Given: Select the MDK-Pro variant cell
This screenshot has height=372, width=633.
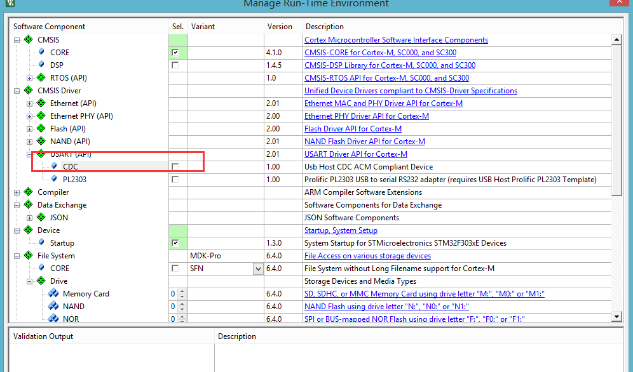Looking at the screenshot, I should click(226, 256).
